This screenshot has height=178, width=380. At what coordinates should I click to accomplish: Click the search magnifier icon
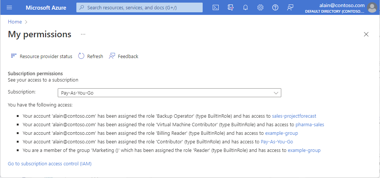82,7
